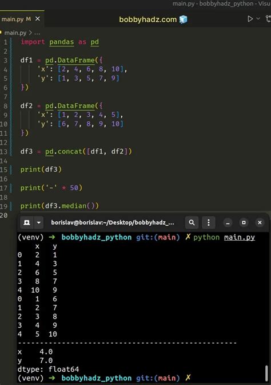Viewport: 271px width, 385px height.
Task: Run the Python file with play icon
Action: 250,19
